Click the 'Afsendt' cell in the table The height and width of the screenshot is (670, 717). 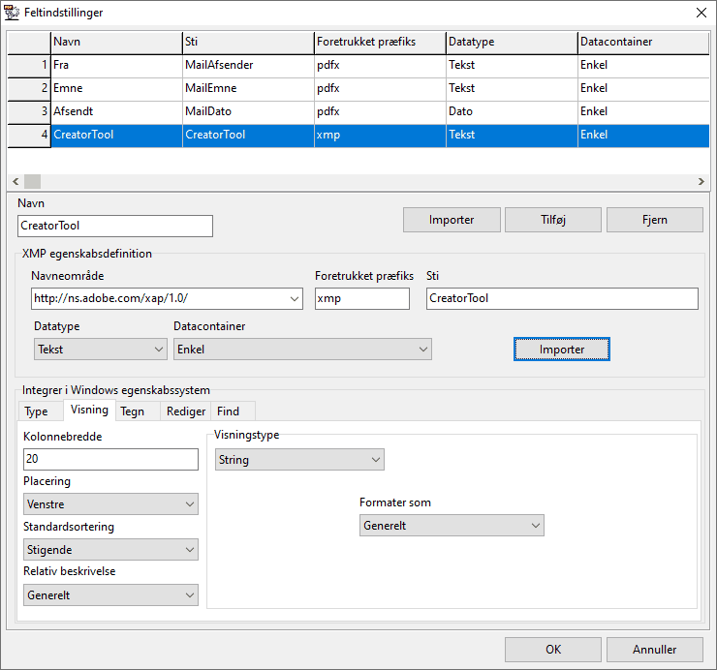pos(116,112)
